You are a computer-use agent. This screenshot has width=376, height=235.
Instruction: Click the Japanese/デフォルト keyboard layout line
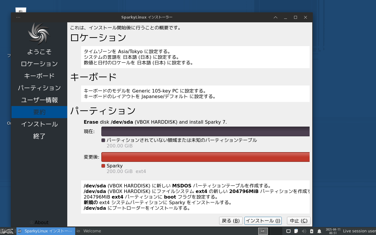coord(150,96)
